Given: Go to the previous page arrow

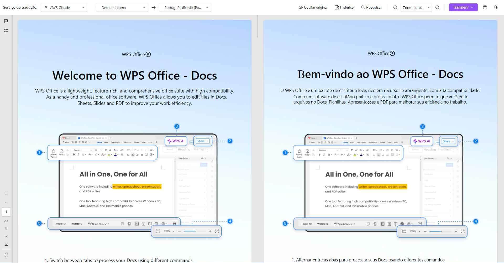Looking at the screenshot, I should tap(6, 203).
